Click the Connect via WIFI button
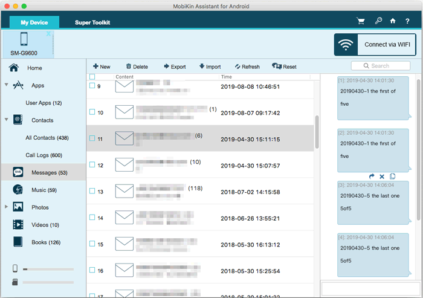423x298 pixels. pos(376,45)
